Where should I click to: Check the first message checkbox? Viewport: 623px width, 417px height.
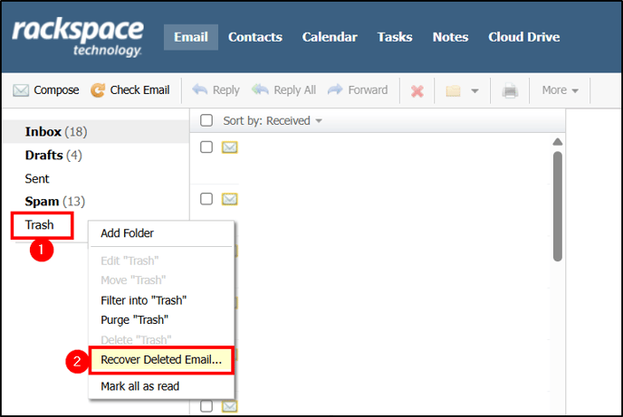206,147
